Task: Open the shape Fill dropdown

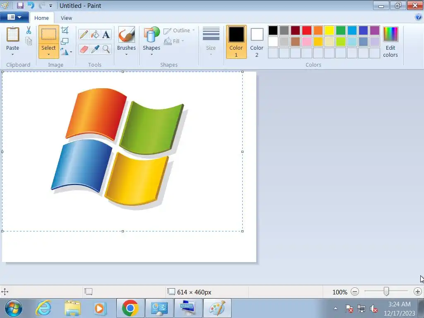Action: click(174, 41)
